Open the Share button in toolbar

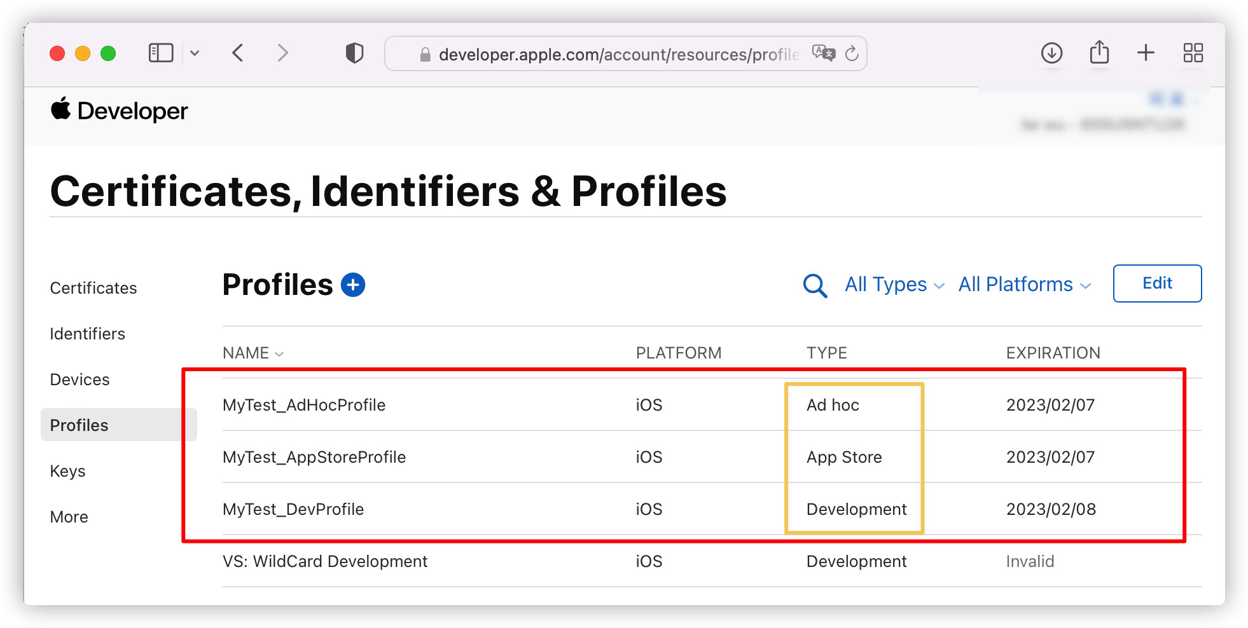(x=1099, y=53)
